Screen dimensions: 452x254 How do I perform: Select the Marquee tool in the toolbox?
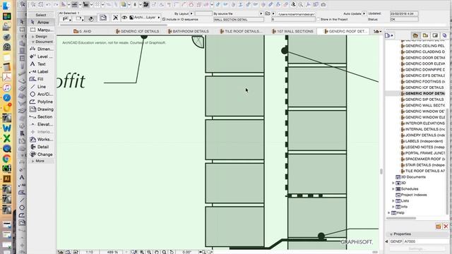[41, 30]
